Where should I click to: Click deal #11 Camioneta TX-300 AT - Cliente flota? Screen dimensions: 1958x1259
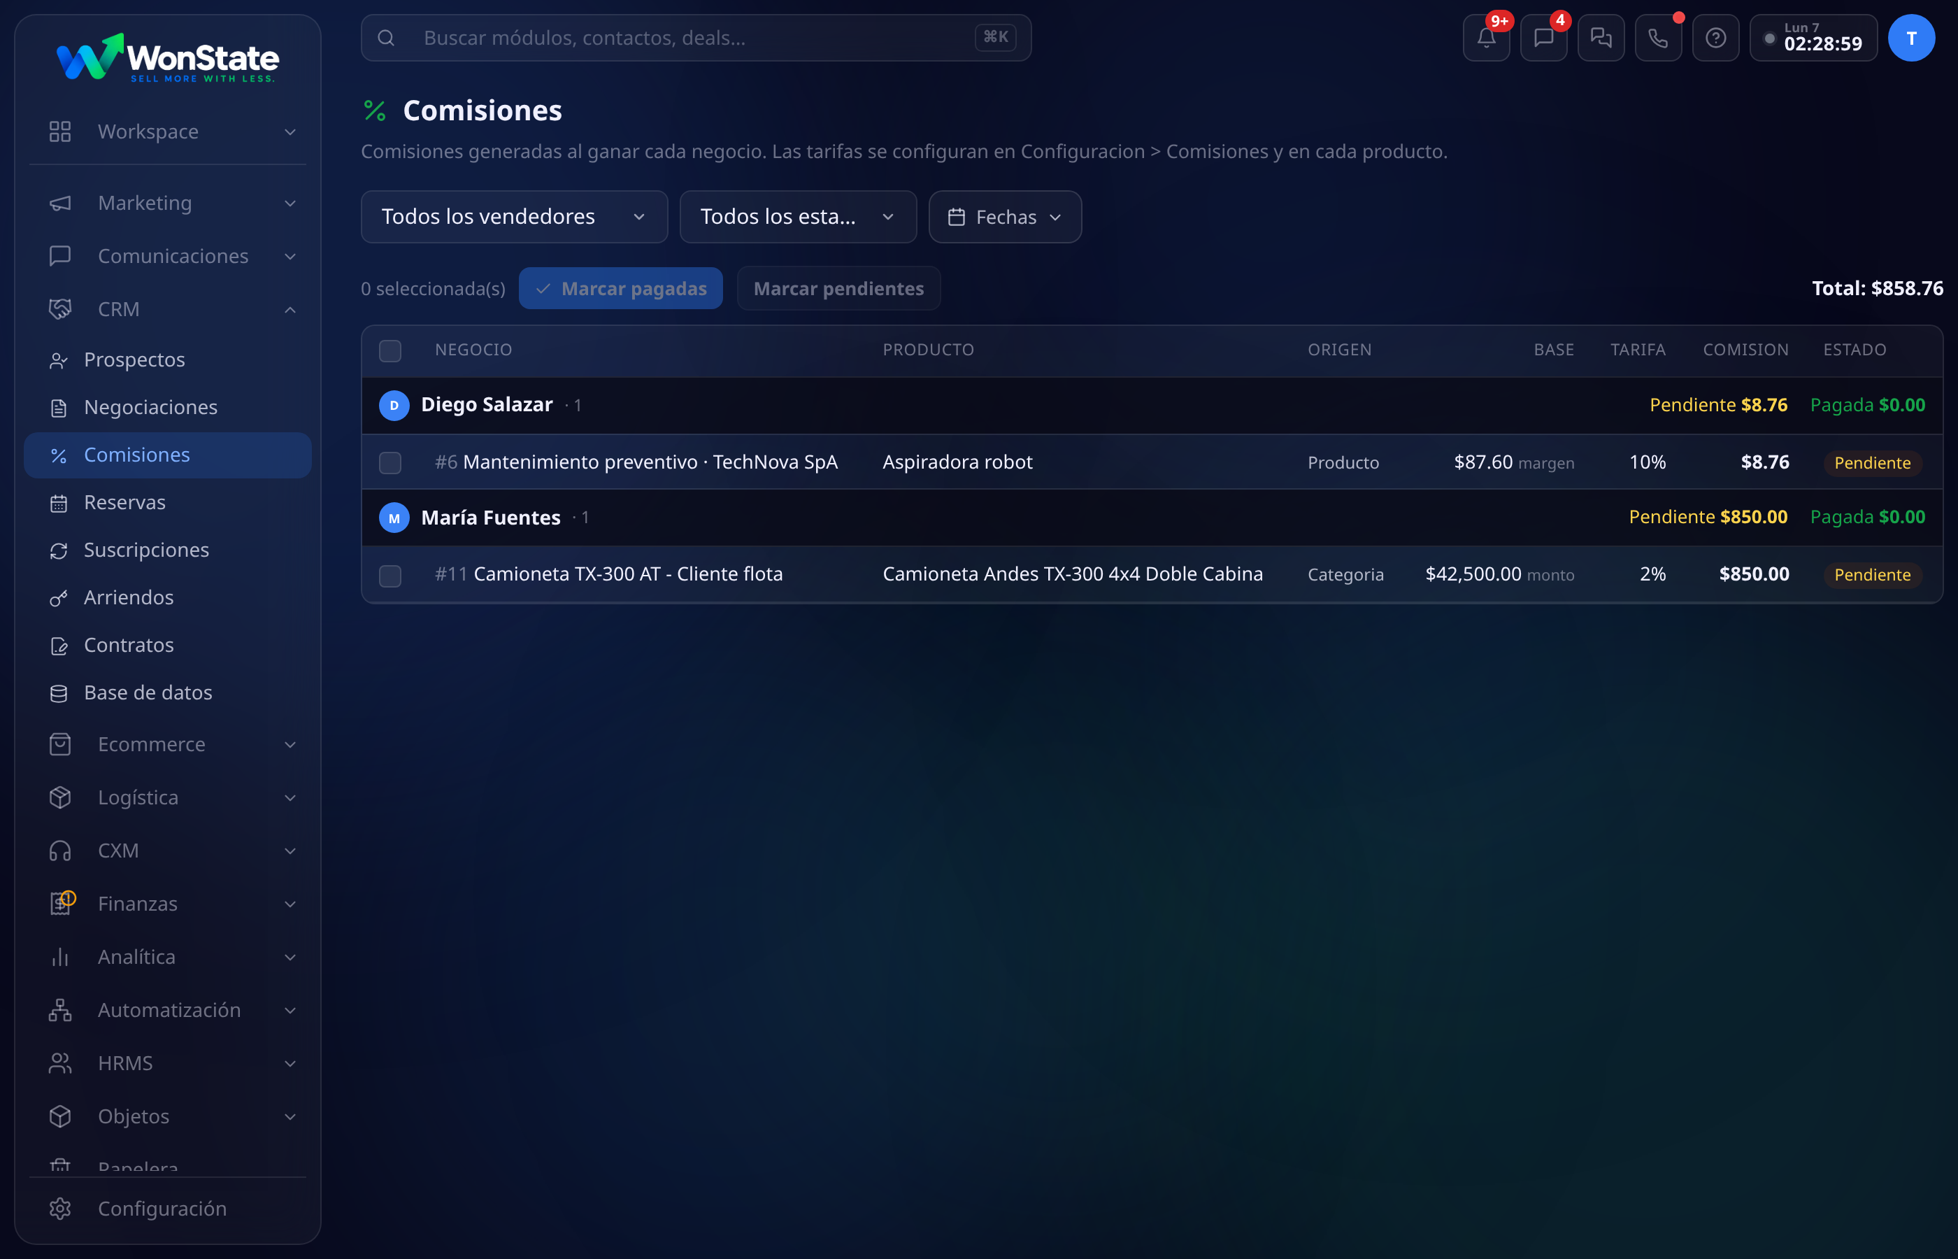click(x=609, y=574)
